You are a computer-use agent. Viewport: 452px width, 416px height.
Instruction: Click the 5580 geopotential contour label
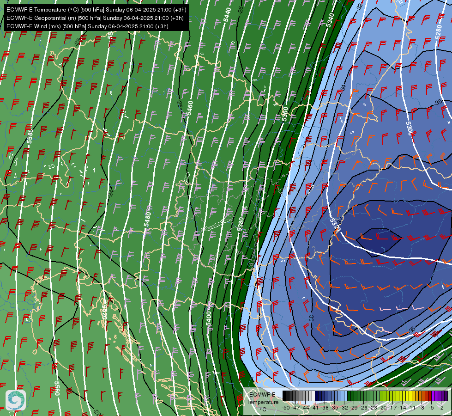(x=30, y=136)
